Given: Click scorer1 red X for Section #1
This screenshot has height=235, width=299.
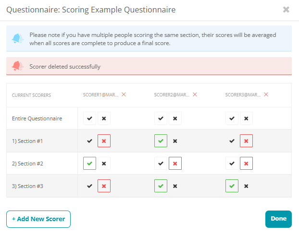Looking at the screenshot, I should [x=104, y=141].
